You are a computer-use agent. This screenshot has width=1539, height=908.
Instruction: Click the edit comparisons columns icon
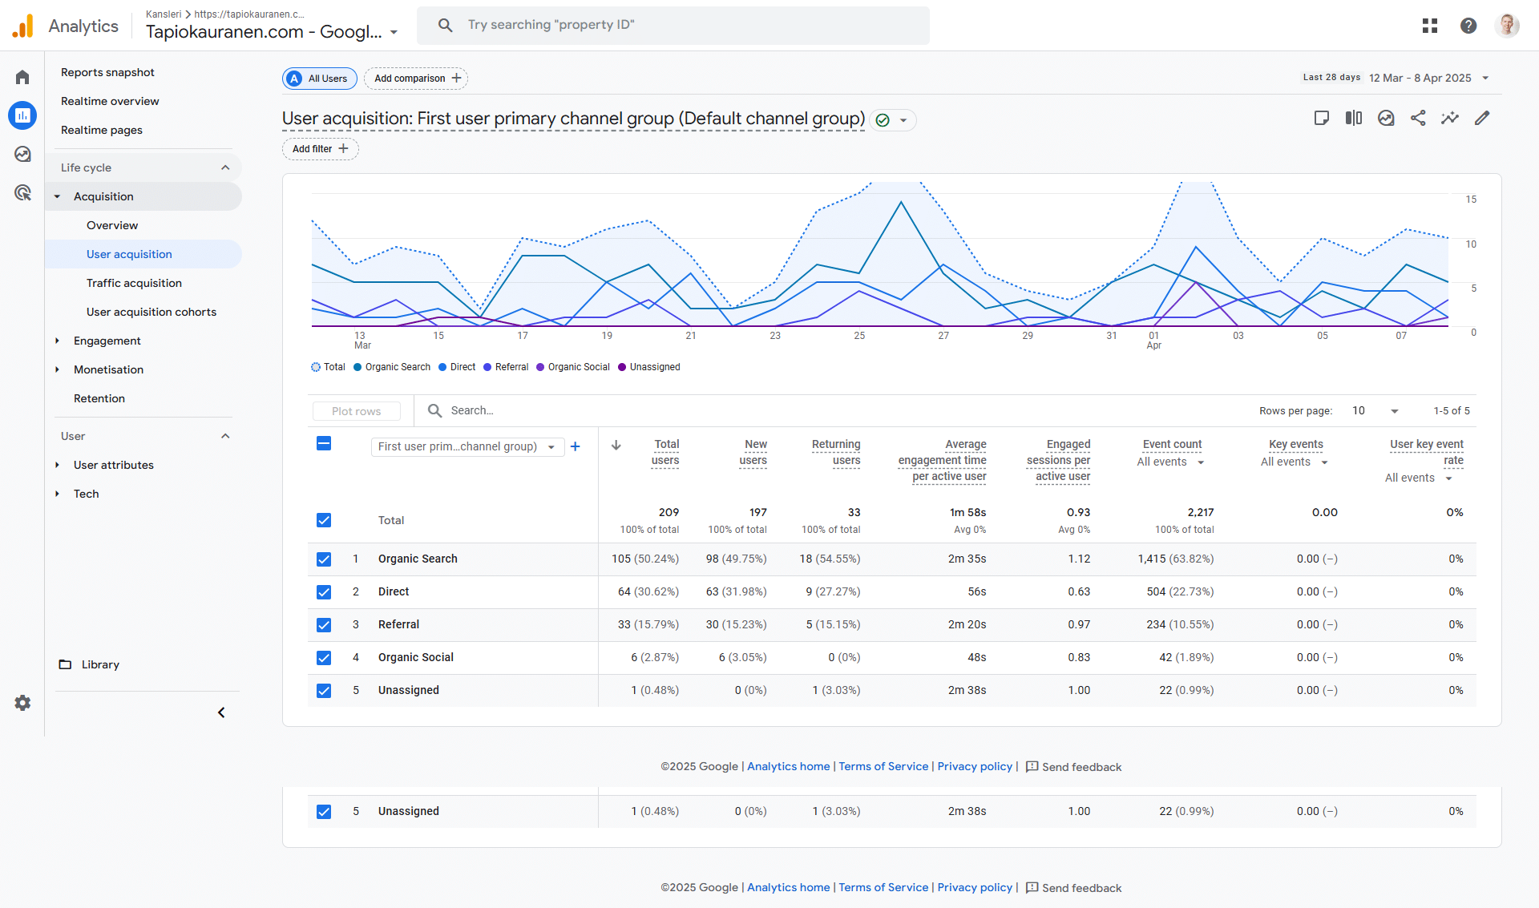pos(1354,118)
